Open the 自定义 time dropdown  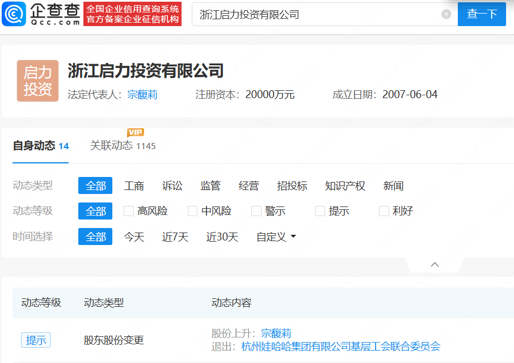click(276, 237)
